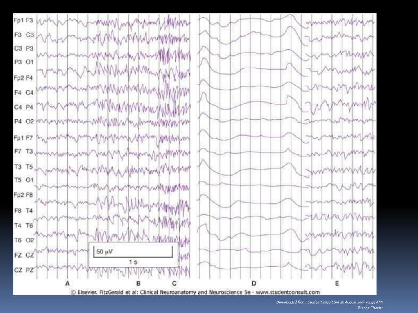The height and width of the screenshot is (313, 418).
Task: Click the F3 C3 channel label
Action: coord(24,35)
